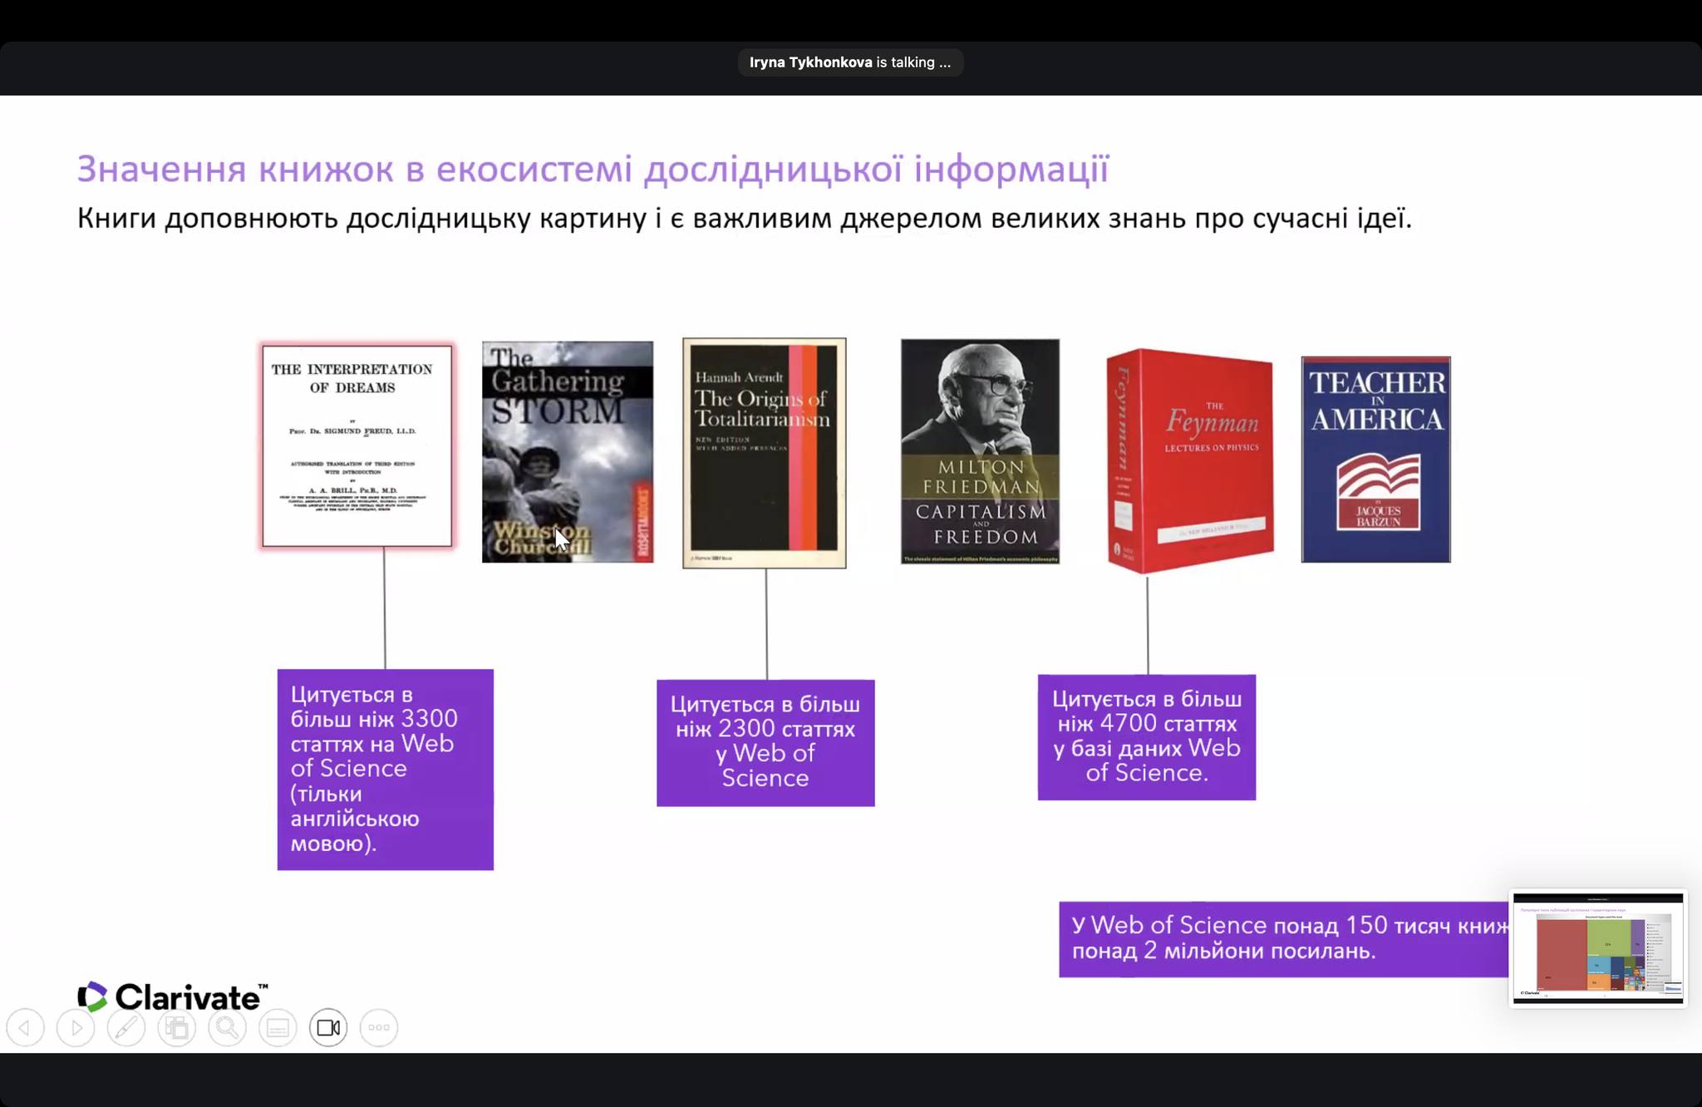Viewport: 1702px width, 1107px height.
Task: Click the Feynman Lectures on Physics cover
Action: tap(1190, 461)
